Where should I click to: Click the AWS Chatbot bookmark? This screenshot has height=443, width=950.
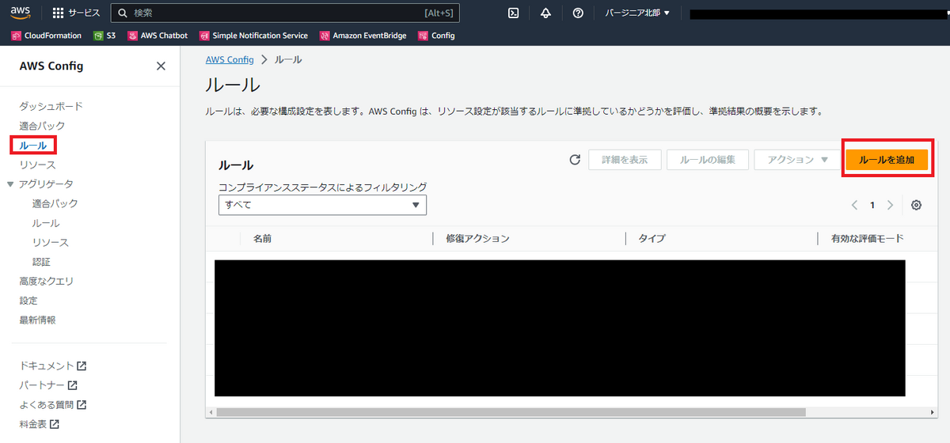pyautogui.click(x=158, y=36)
